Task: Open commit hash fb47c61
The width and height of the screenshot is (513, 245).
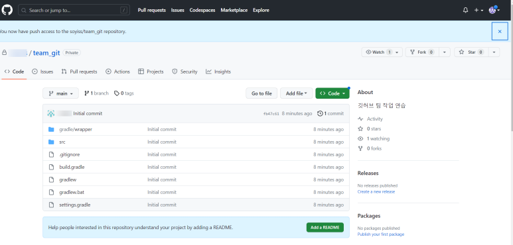Action: click(271, 114)
